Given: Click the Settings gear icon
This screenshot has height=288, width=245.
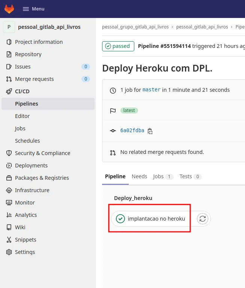Looking at the screenshot, I should click(9, 252).
